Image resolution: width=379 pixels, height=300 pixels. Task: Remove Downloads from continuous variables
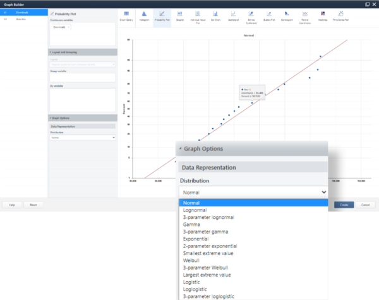tap(69, 27)
